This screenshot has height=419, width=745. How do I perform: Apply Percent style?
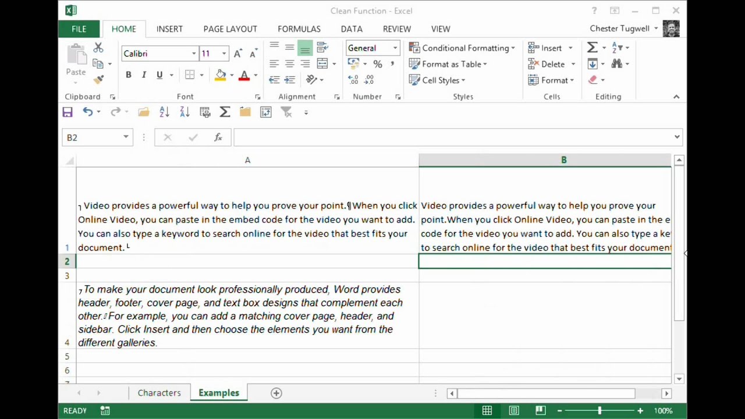[378, 64]
